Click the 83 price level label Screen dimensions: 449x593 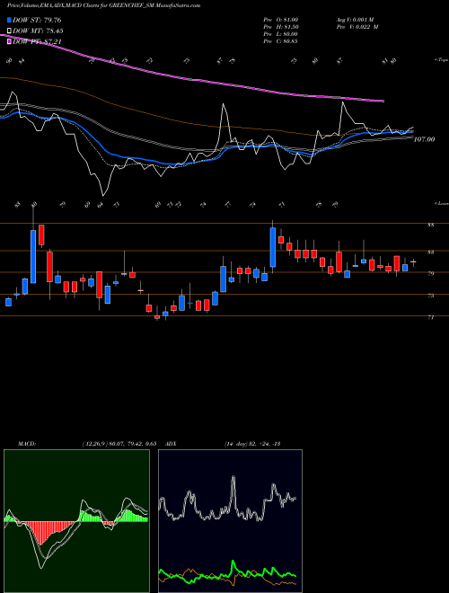(430, 252)
